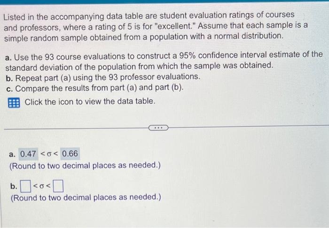Click the bold 'a.' label in the answer area

[12, 154]
